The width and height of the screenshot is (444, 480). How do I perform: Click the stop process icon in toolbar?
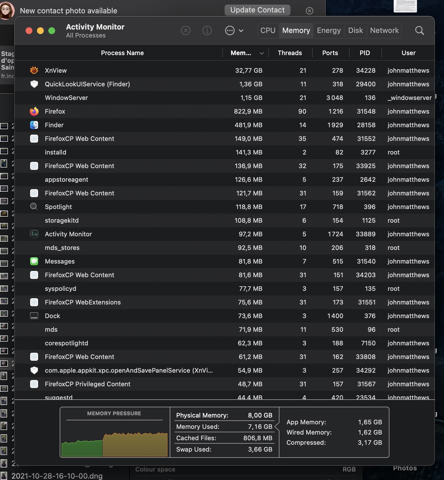click(x=186, y=30)
